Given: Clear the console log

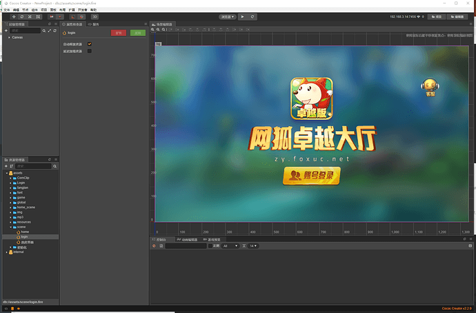Looking at the screenshot, I should click(154, 246).
